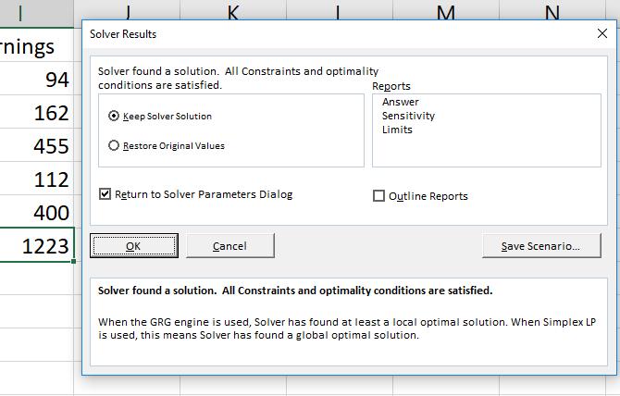
Task: Select the Answer report
Action: tap(400, 102)
